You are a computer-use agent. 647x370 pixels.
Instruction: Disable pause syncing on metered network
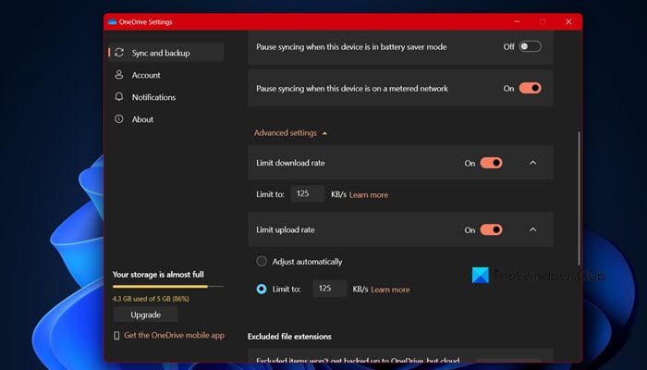[x=530, y=88]
